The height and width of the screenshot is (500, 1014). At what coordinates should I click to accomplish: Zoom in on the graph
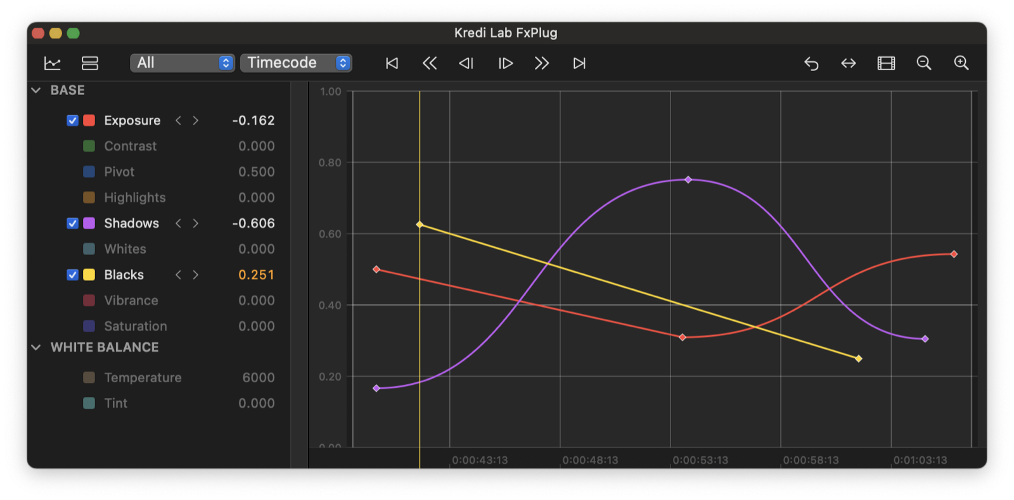coord(961,63)
